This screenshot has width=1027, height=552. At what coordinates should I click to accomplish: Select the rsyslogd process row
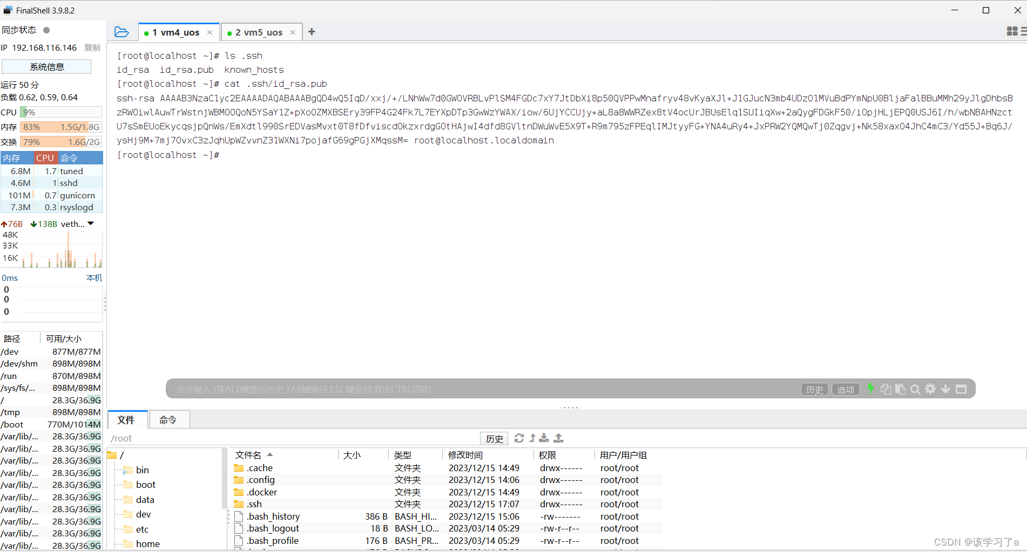(52, 207)
